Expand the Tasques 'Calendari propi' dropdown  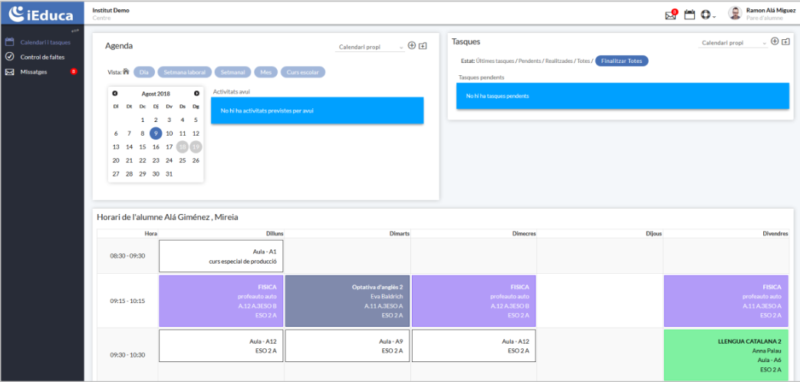[x=733, y=43]
